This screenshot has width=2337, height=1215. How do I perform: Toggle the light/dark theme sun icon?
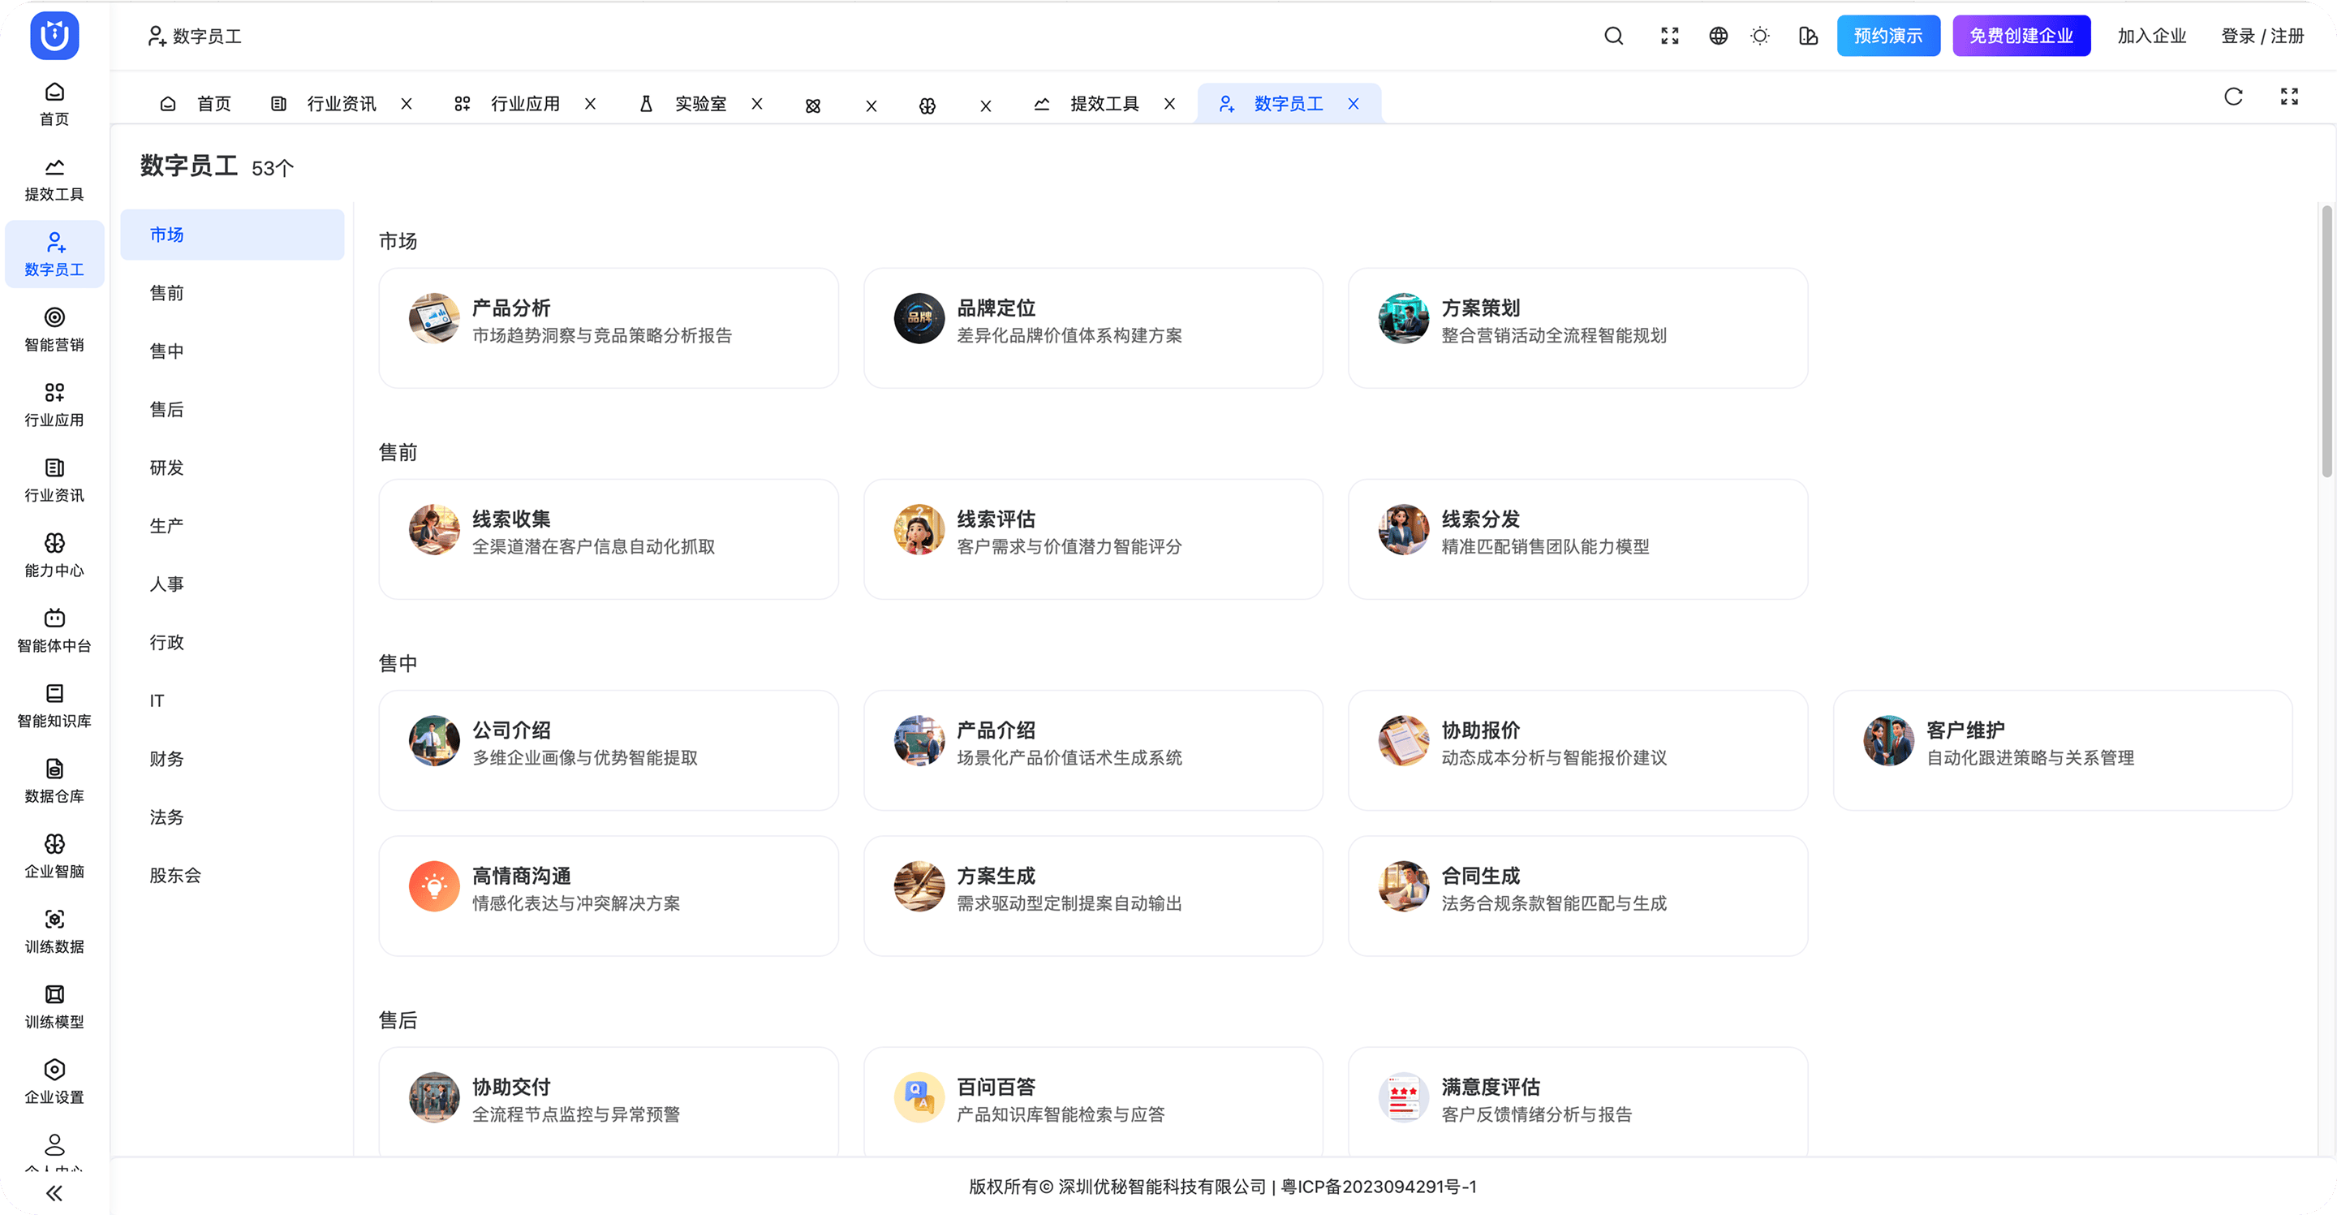click(x=1759, y=37)
